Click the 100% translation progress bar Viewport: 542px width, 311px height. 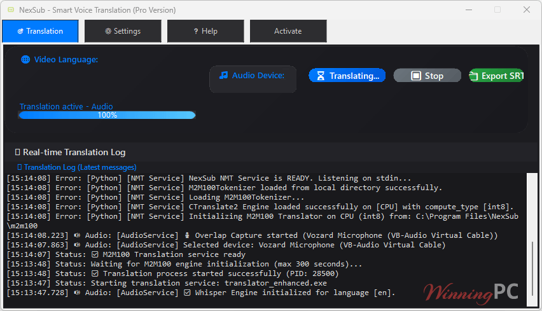pos(107,115)
